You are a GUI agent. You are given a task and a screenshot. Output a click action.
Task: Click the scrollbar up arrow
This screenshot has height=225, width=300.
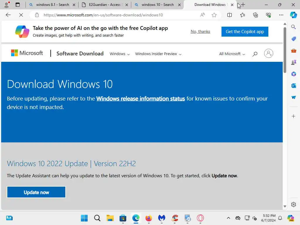[285, 24]
